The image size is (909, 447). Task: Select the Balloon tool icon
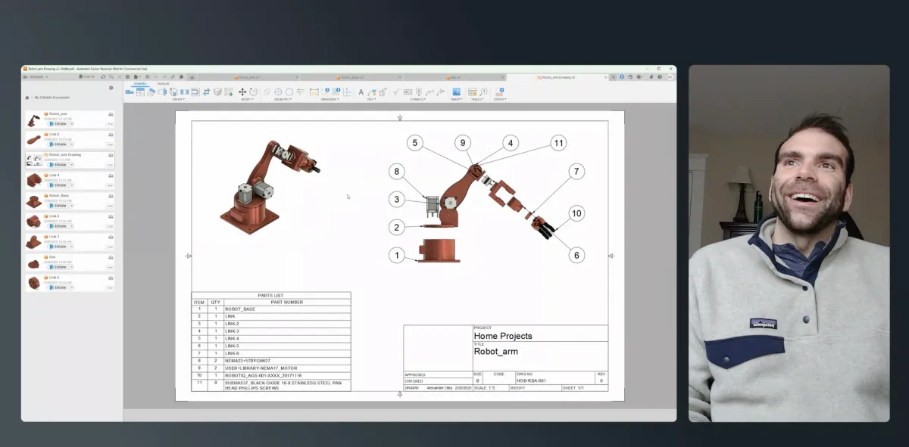pos(484,92)
